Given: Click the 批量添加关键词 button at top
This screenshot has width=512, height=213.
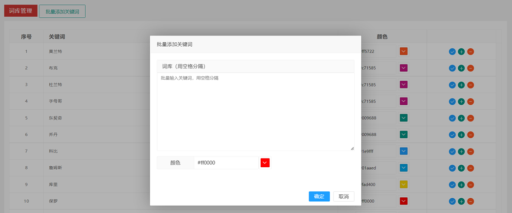Looking at the screenshot, I should point(62,11).
